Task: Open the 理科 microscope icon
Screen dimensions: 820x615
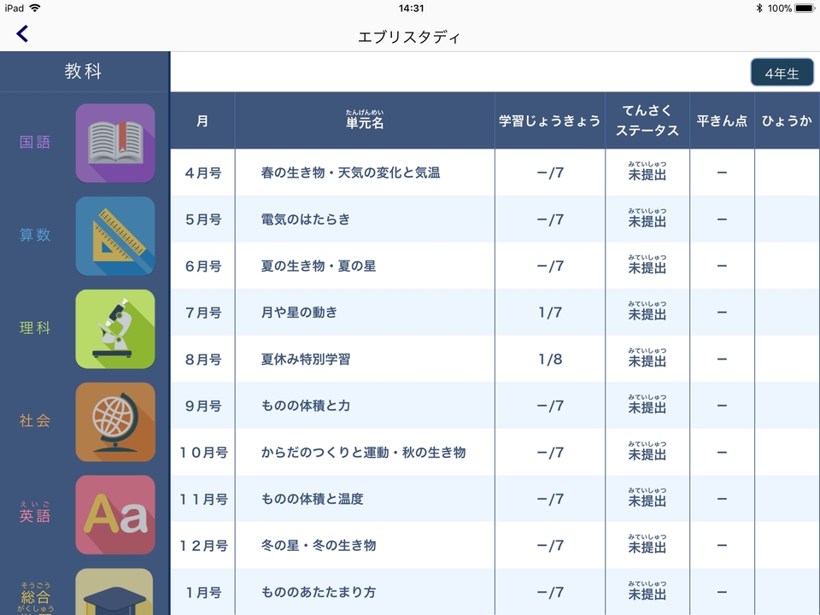Action: tap(115, 329)
